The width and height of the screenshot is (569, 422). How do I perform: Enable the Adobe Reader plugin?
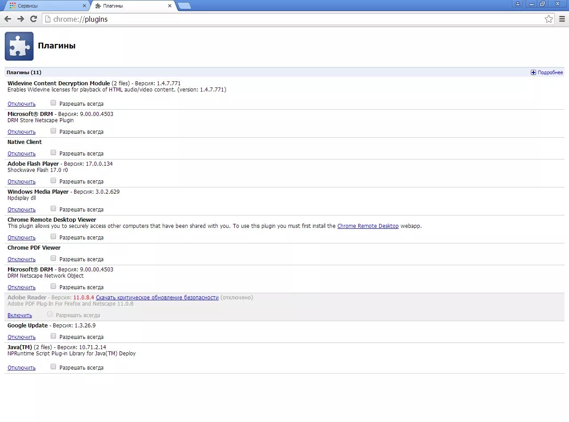(20, 315)
